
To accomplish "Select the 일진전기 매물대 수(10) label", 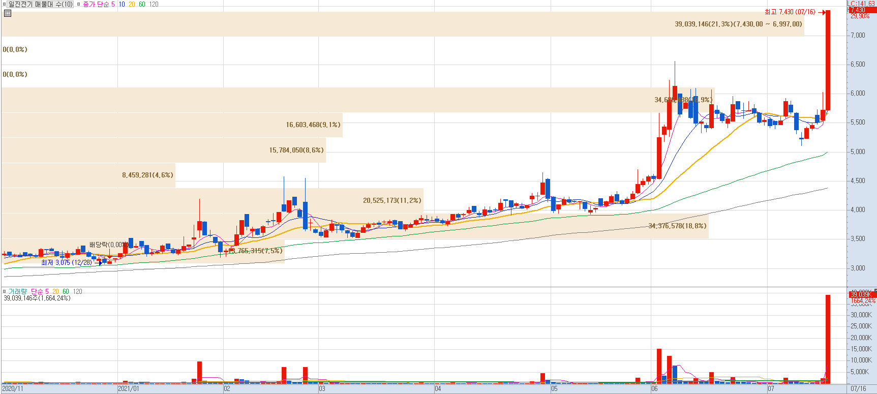I will point(41,4).
